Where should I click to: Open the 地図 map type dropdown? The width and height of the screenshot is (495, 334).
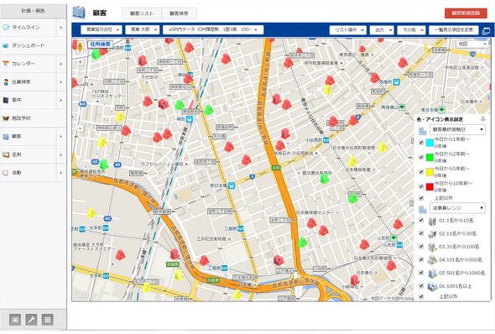pyautogui.click(x=472, y=44)
